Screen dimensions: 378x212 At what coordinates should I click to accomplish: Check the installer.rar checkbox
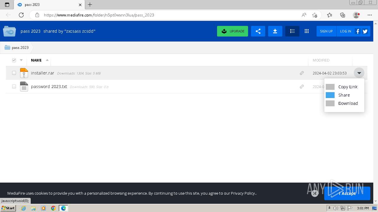click(x=14, y=73)
